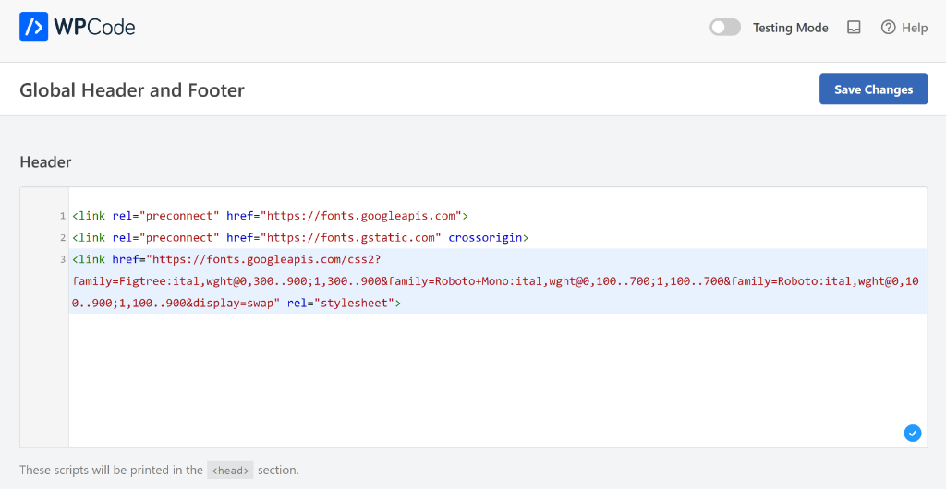This screenshot has width=946, height=489.
Task: Toggle Testing Mode switch
Action: point(724,28)
